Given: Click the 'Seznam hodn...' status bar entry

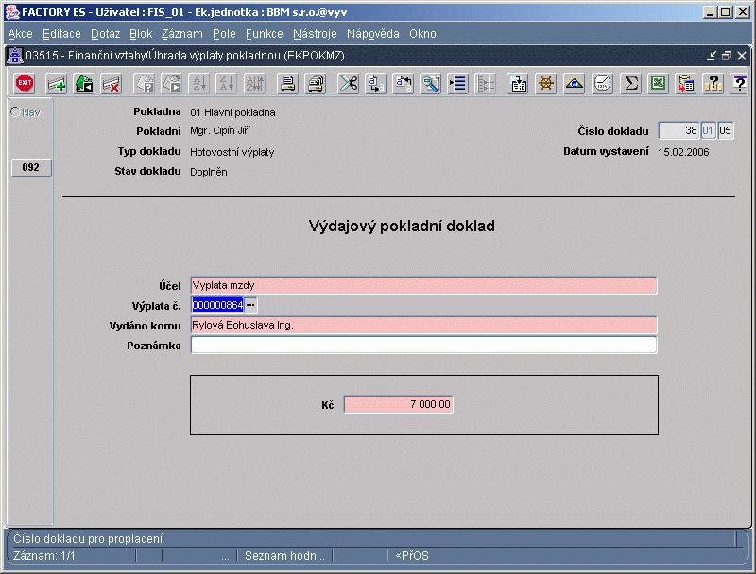Looking at the screenshot, I should coord(284,556).
